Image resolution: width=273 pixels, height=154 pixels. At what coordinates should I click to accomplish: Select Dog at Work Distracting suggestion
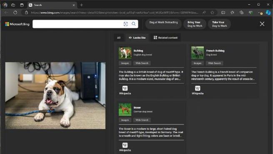tap(163, 24)
